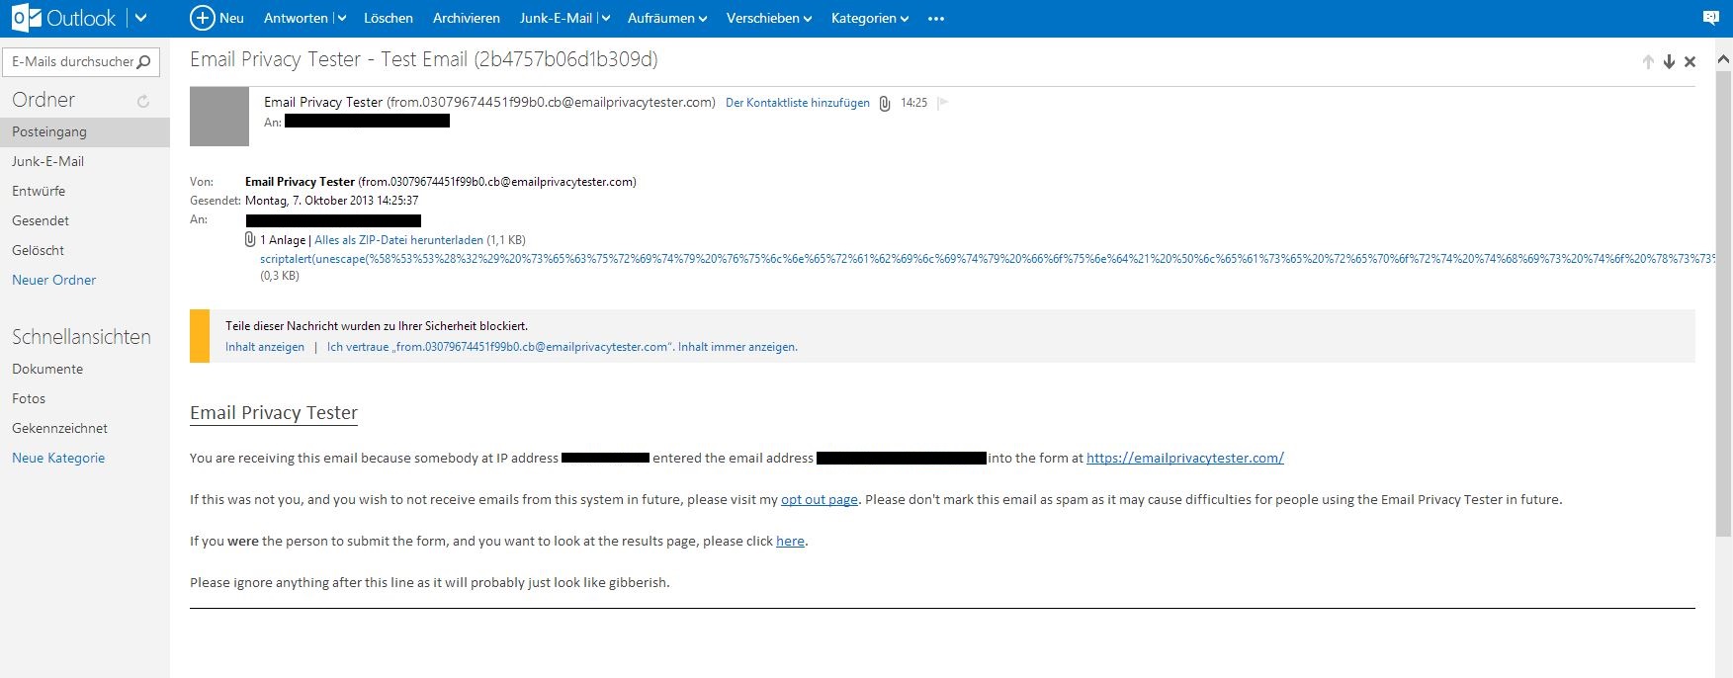The image size is (1733, 678).
Task: Click paperclip icon beside 1 Anlage
Action: (250, 239)
